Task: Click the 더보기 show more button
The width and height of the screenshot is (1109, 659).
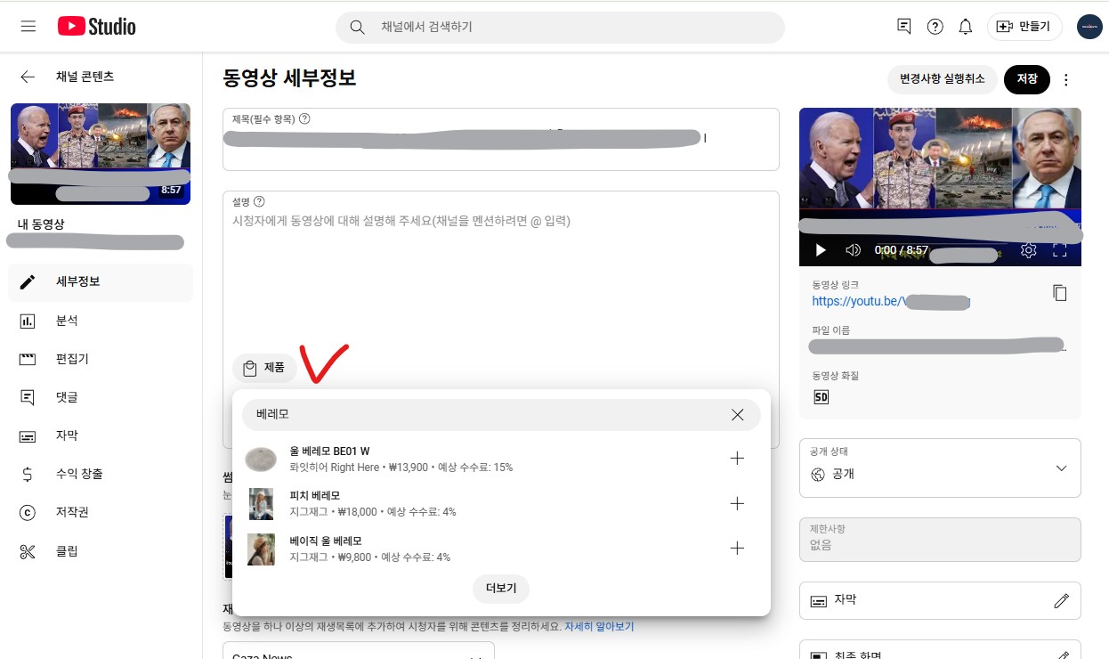Action: pos(500,589)
